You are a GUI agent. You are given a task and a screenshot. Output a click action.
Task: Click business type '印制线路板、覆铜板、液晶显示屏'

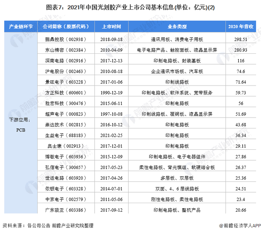177,114
